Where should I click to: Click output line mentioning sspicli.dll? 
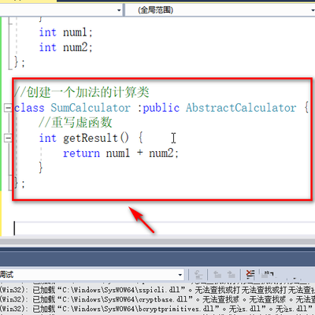tap(157, 290)
